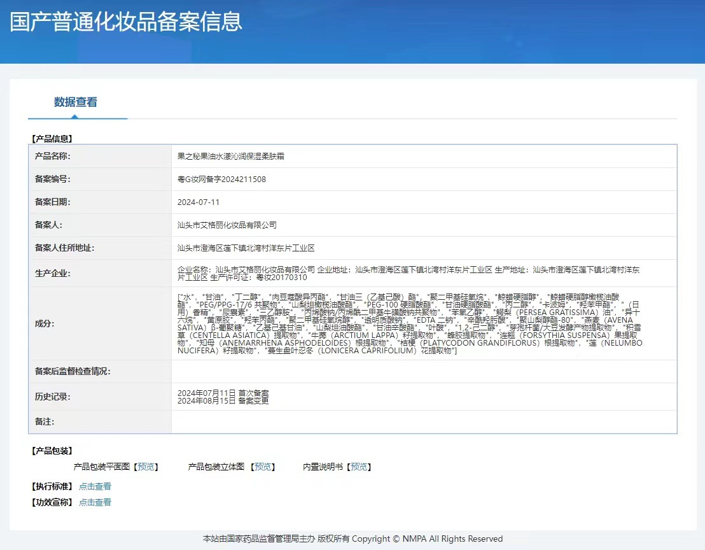The height and width of the screenshot is (550, 705).
Task: Click the empty 备案后监督检查情况 value cell
Action: tap(423, 371)
